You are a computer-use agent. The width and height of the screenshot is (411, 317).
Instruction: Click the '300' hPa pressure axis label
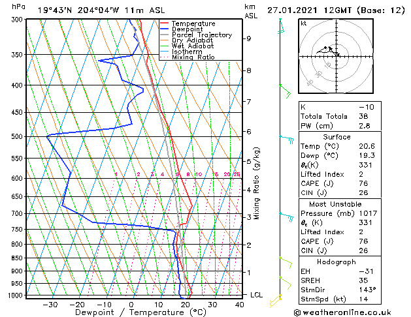[17, 20]
